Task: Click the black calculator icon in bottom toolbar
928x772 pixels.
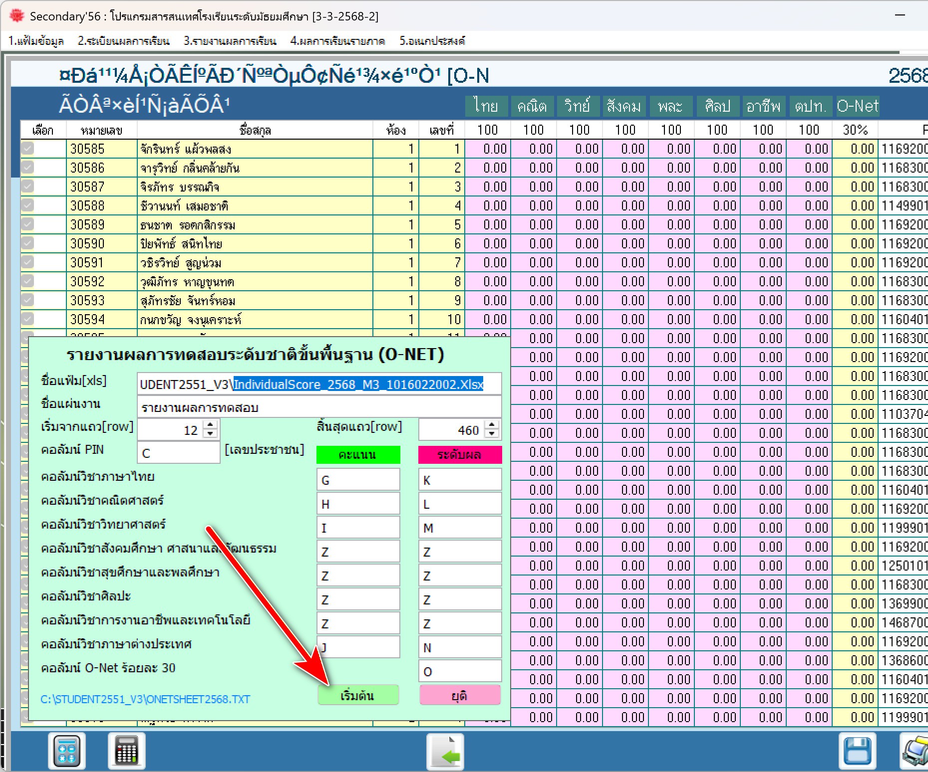Action: [x=126, y=751]
